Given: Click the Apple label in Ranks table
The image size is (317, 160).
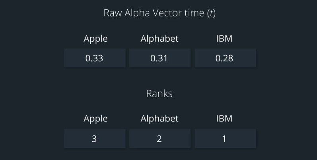Looking at the screenshot, I should tap(95, 119).
